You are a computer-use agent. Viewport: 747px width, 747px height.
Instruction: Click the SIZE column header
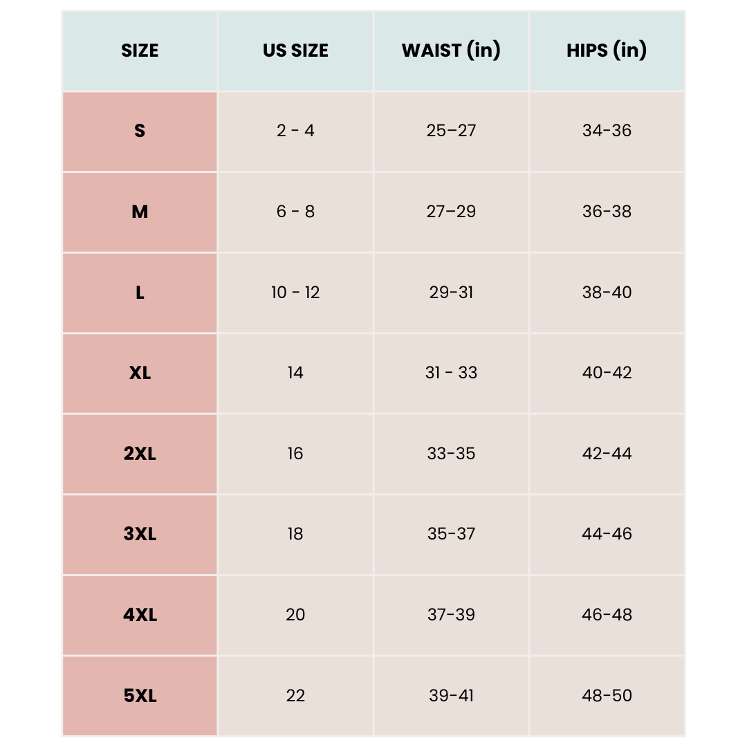(140, 50)
